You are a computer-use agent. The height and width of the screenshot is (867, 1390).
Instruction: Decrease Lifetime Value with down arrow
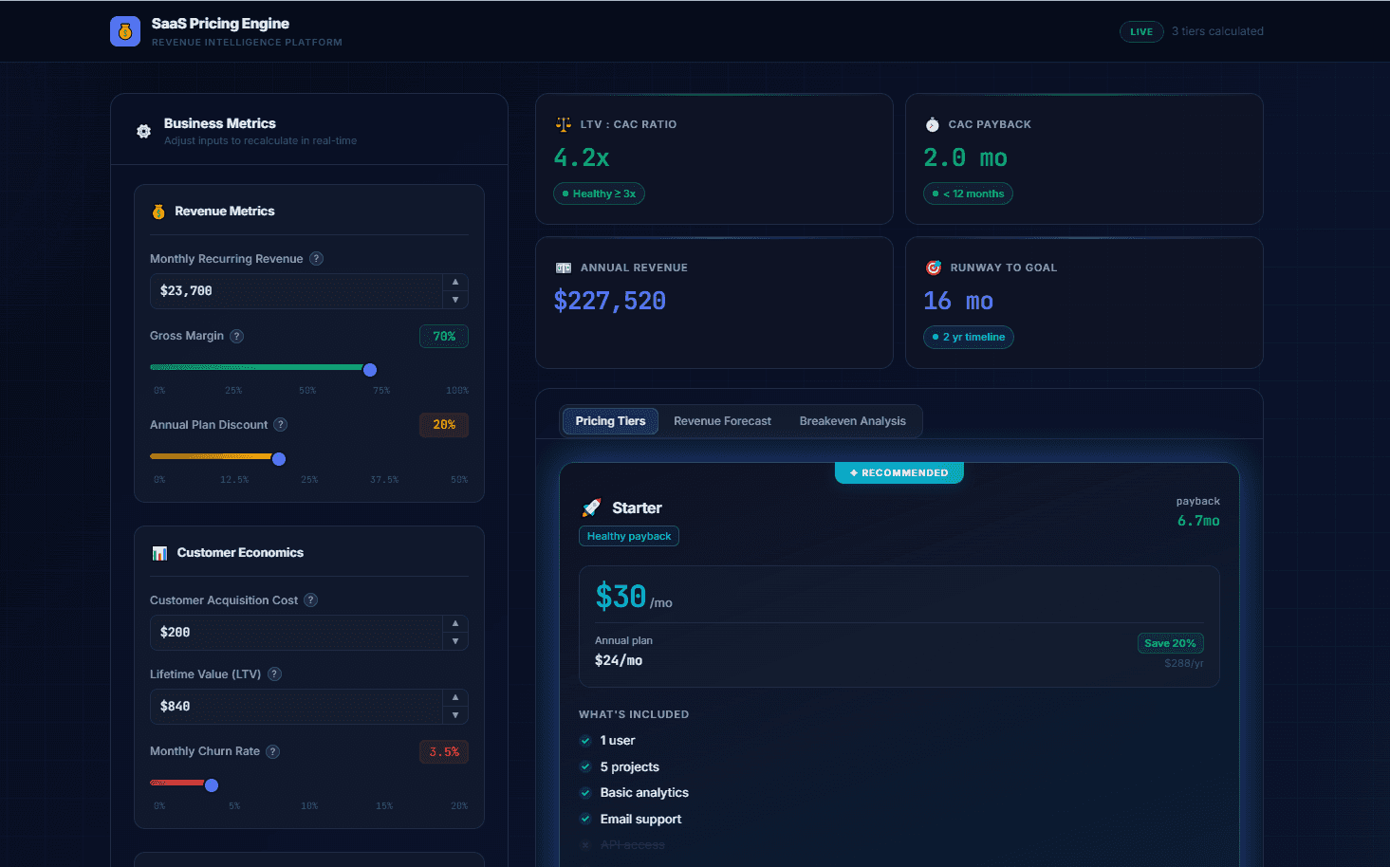pyautogui.click(x=455, y=715)
